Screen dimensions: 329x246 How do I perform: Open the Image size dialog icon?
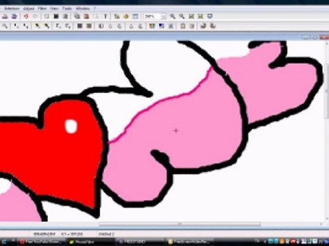tap(77, 16)
